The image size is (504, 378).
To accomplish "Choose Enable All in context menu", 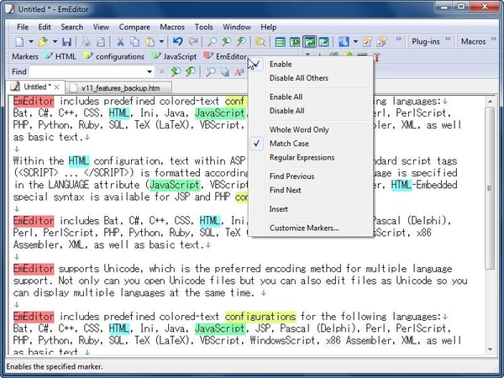I will coord(311,97).
